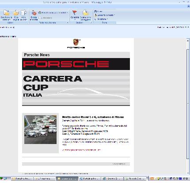Open the Opzioni group dialog launcher
Image resolution: width=190 pixels, height=183 pixels.
(91, 23)
